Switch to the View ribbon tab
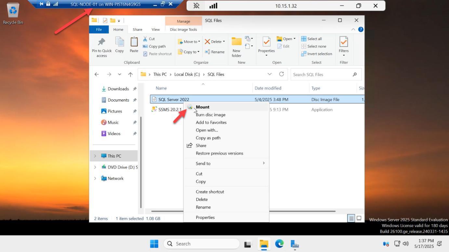 (x=156, y=29)
